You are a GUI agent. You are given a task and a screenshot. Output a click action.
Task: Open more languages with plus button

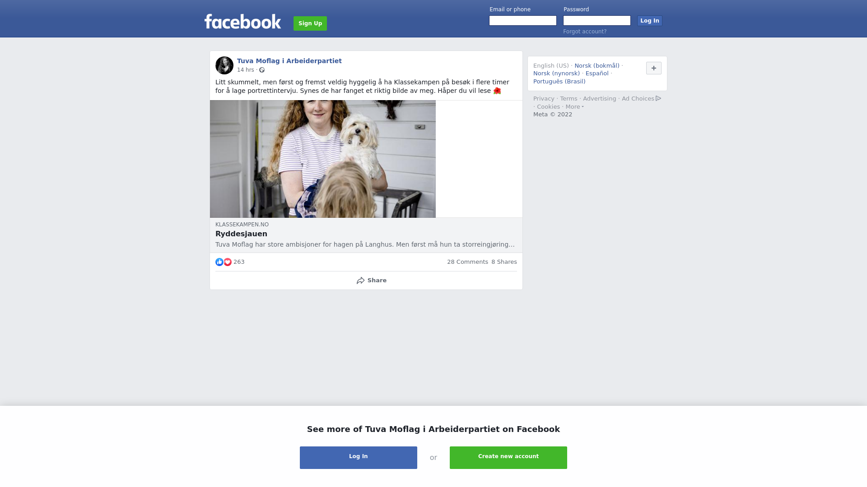654,68
